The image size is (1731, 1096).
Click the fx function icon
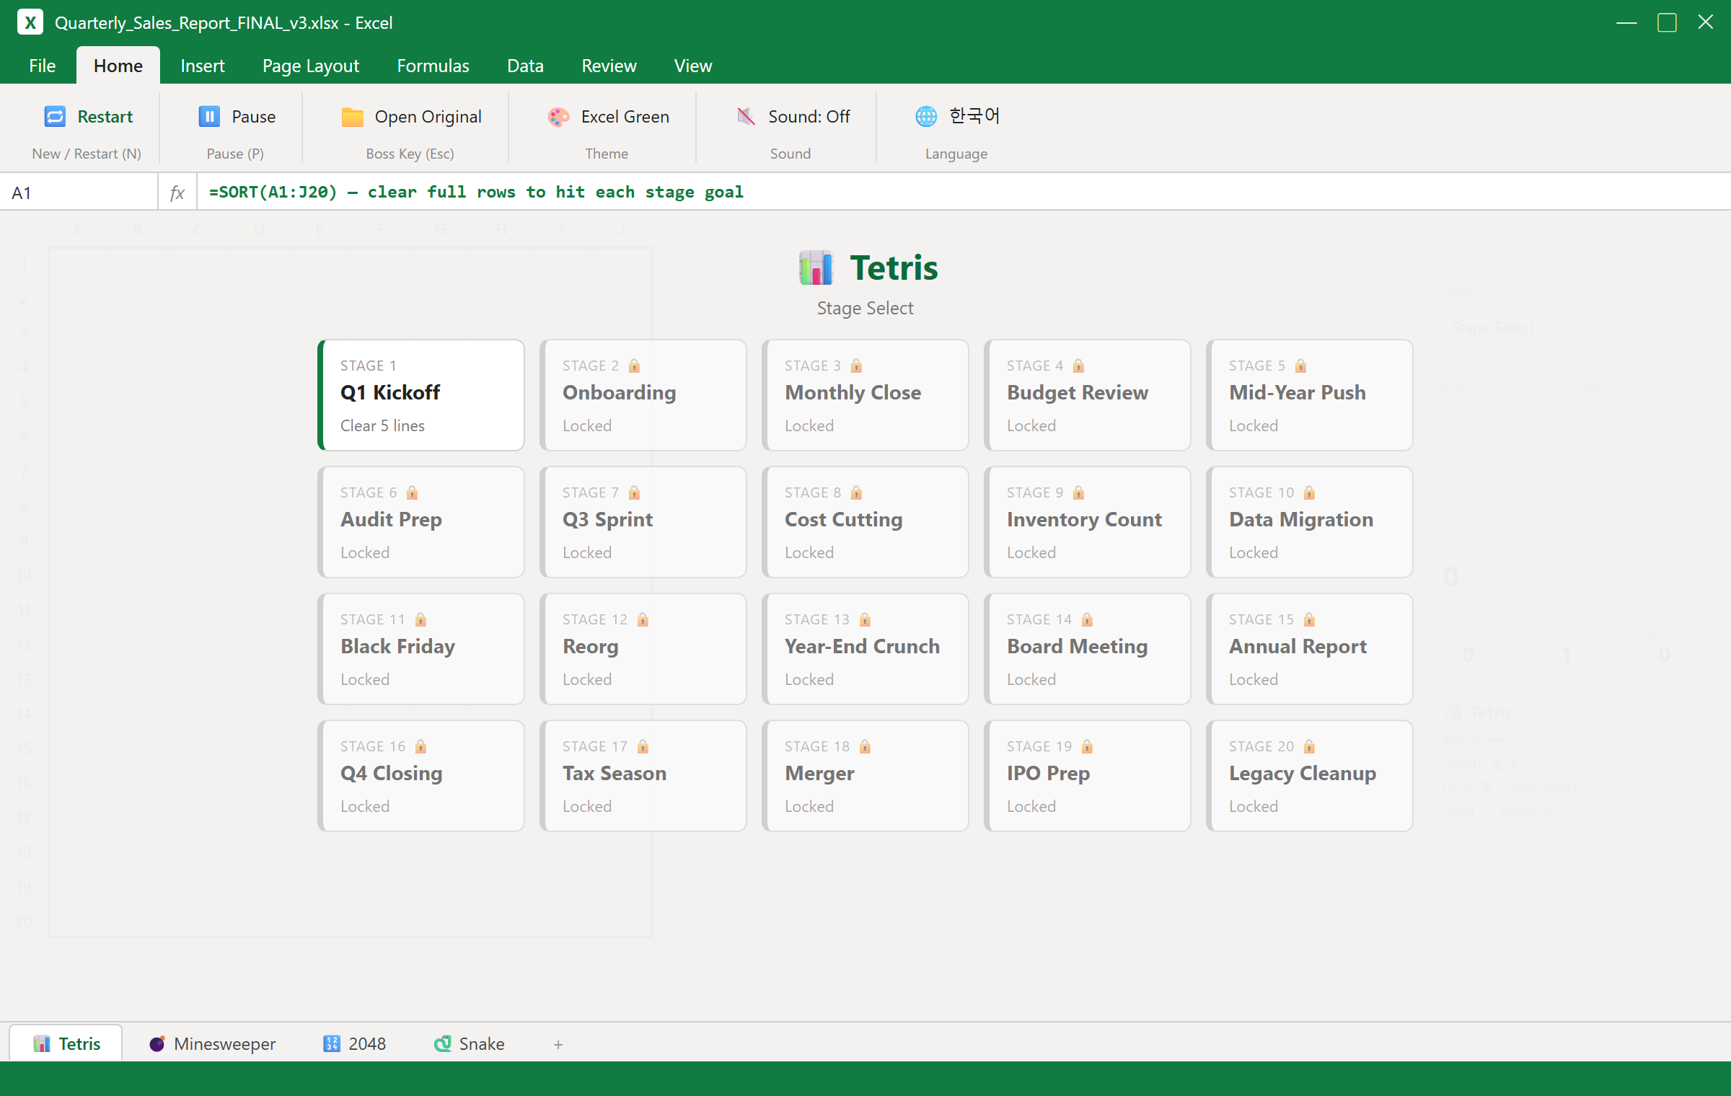pos(177,193)
